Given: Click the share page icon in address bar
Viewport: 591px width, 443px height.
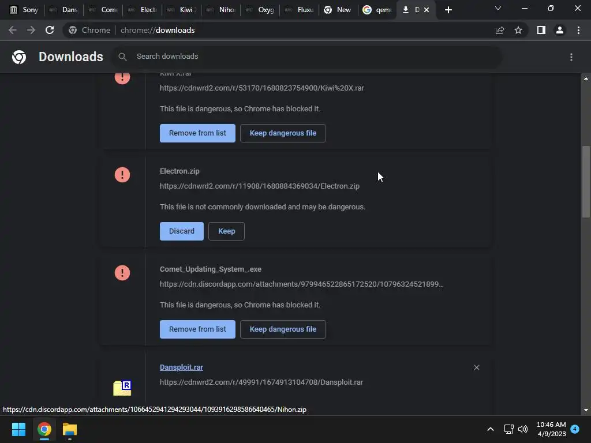Looking at the screenshot, I should (x=500, y=30).
